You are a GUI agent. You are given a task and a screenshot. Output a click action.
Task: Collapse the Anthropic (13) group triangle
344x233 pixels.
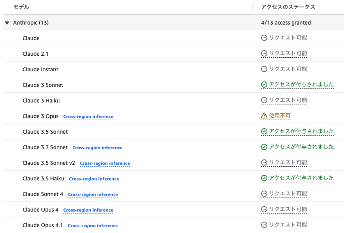click(x=7, y=23)
